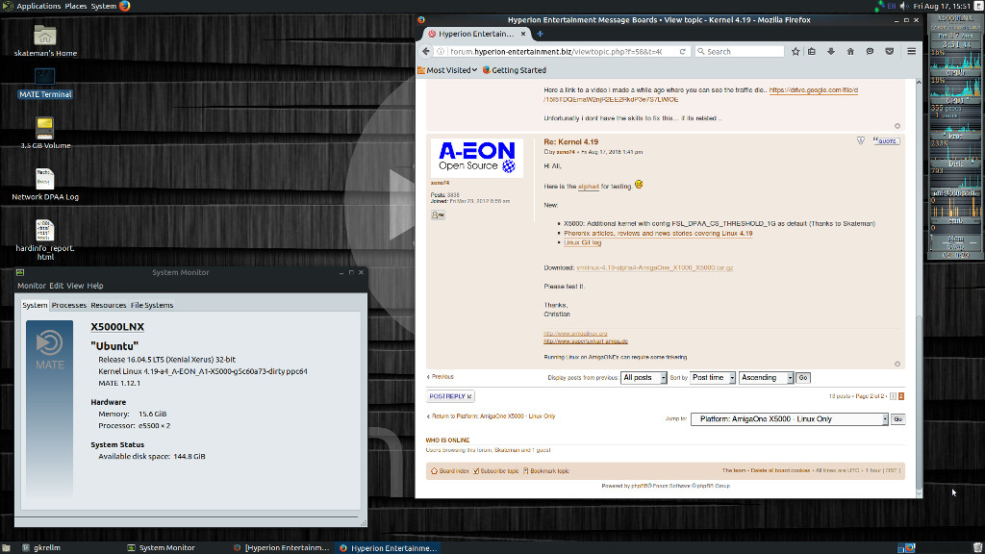Open the System menu in top panel
Viewport: 985px width, 554px height.
click(x=103, y=6)
